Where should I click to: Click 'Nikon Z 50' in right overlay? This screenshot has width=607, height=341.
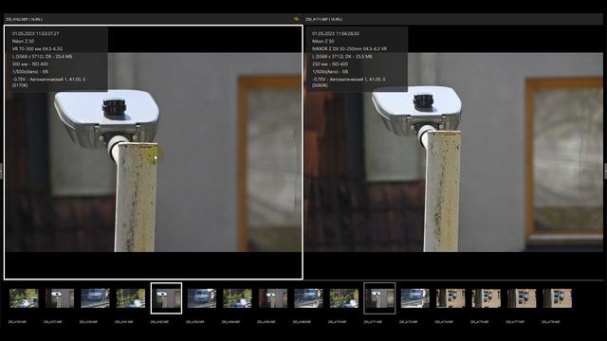tap(322, 41)
